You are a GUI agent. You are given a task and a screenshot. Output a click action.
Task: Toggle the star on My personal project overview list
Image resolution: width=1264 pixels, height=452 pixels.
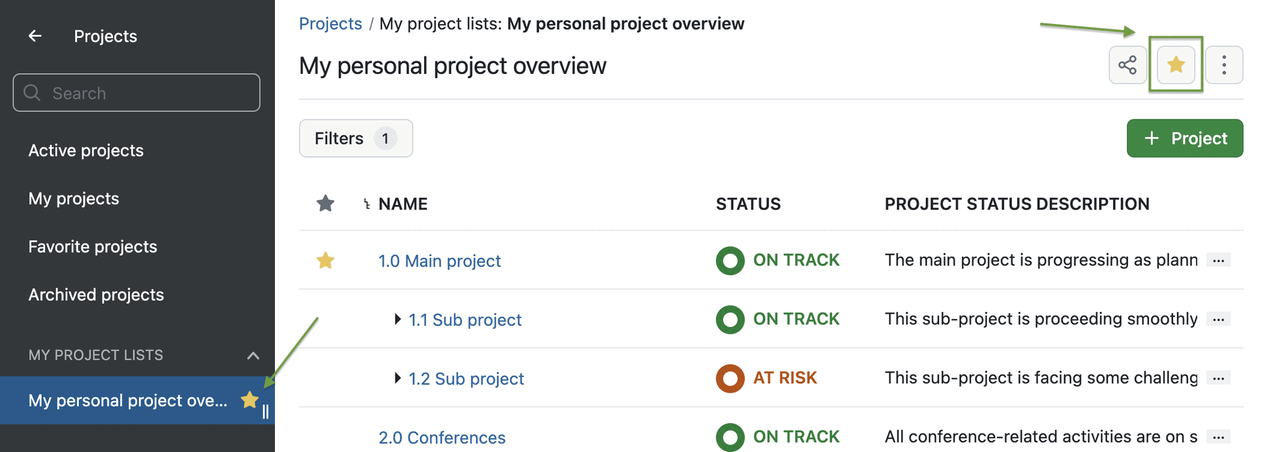[250, 400]
